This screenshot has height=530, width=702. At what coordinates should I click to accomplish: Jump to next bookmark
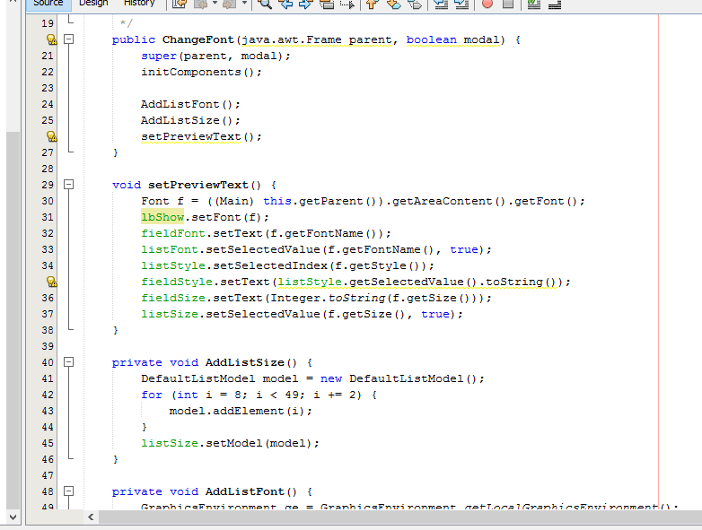pyautogui.click(x=394, y=4)
